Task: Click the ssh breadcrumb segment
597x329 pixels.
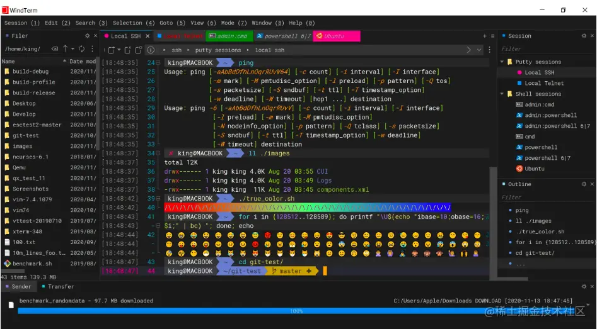Action: pyautogui.click(x=177, y=50)
